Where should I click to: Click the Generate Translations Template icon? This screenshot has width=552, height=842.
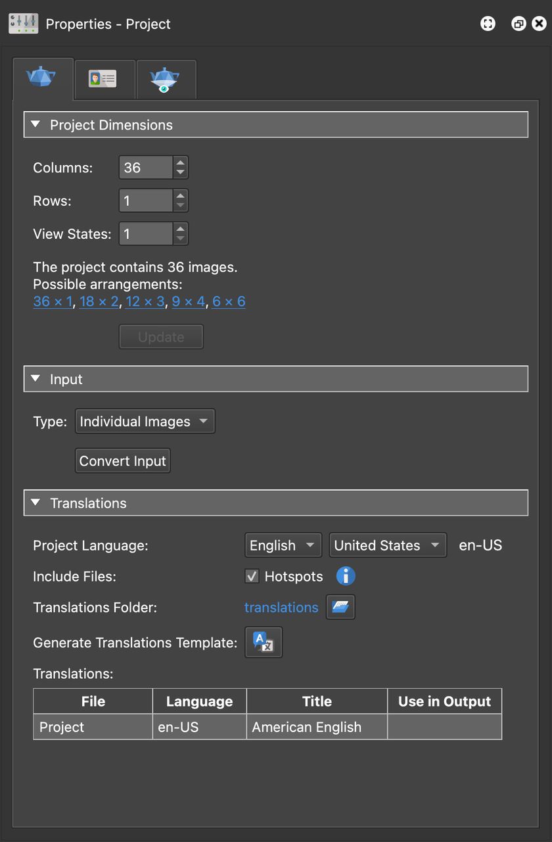(263, 643)
